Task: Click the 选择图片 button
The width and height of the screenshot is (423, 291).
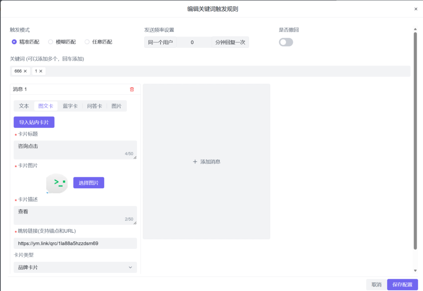Action: 88,183
